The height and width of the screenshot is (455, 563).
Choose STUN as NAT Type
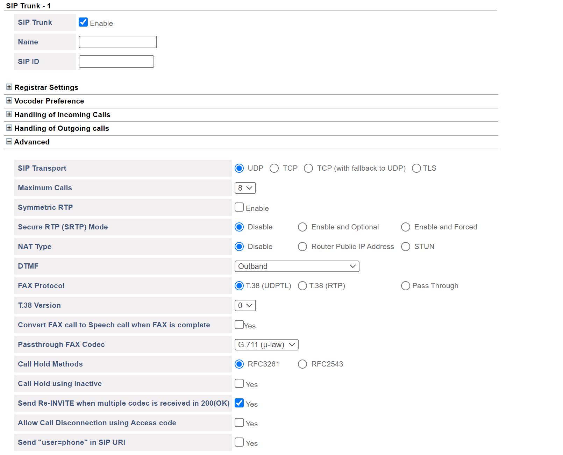tap(406, 247)
